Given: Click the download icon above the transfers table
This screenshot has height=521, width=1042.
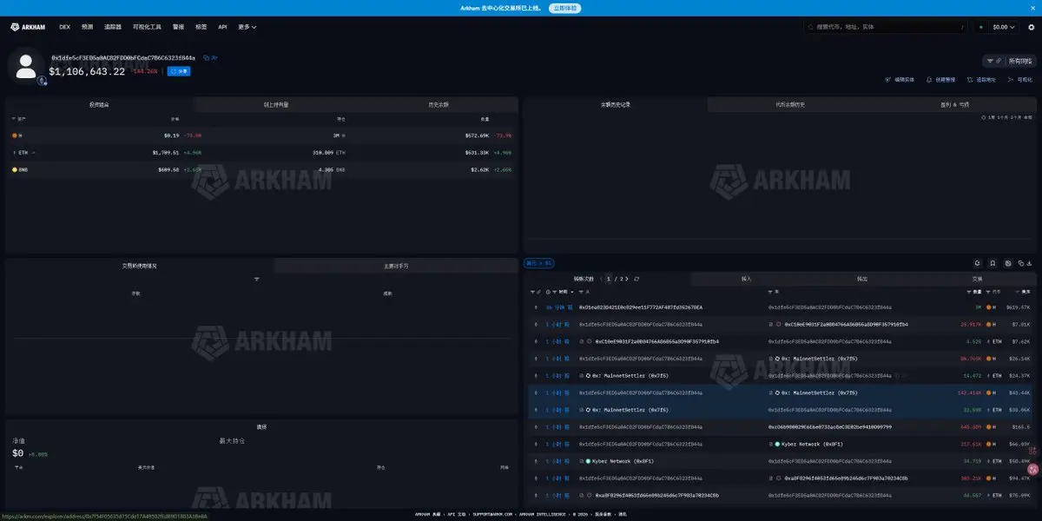Looking at the screenshot, I should pyautogui.click(x=1030, y=263).
